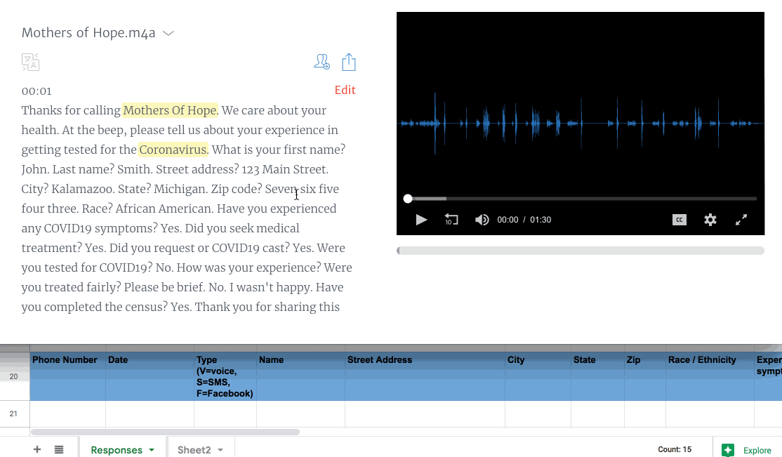Select row header 20
782x457 pixels.
(x=13, y=377)
